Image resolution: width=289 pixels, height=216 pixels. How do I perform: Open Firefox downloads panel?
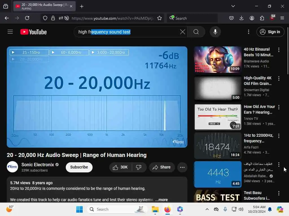[x=242, y=18]
